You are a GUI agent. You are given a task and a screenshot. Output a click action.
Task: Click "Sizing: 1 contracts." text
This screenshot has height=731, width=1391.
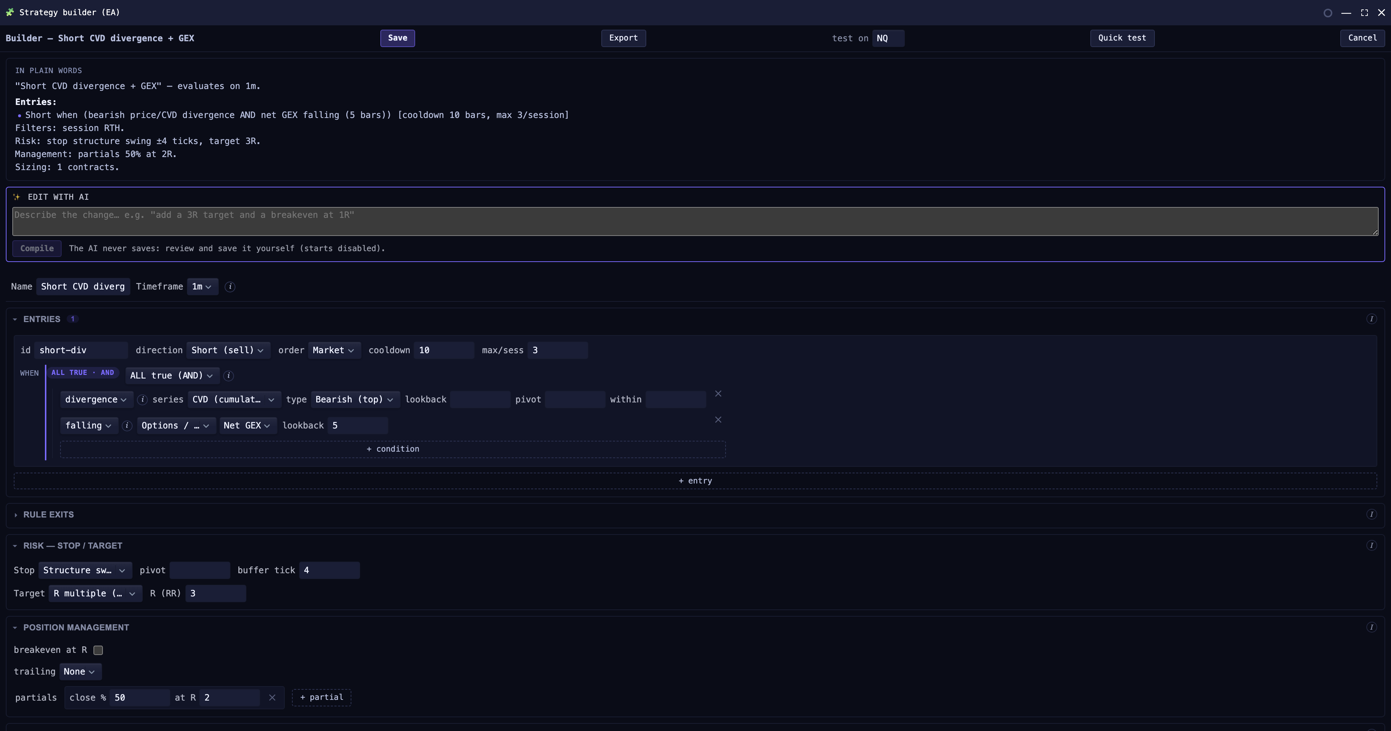tap(67, 168)
